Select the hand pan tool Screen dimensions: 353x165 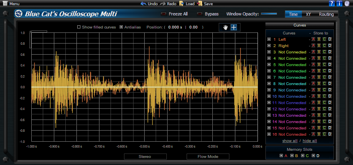[x=226, y=27]
